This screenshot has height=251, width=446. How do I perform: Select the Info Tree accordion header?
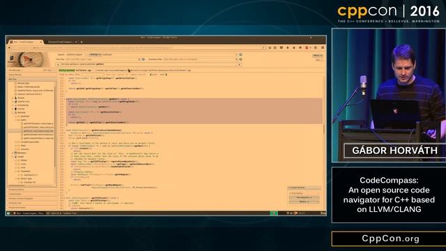31,79
